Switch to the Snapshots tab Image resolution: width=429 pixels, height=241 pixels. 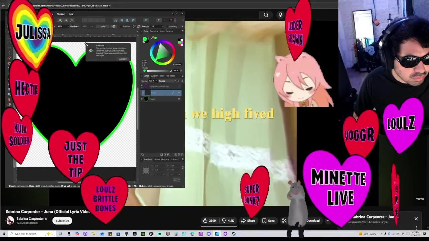tap(175, 159)
